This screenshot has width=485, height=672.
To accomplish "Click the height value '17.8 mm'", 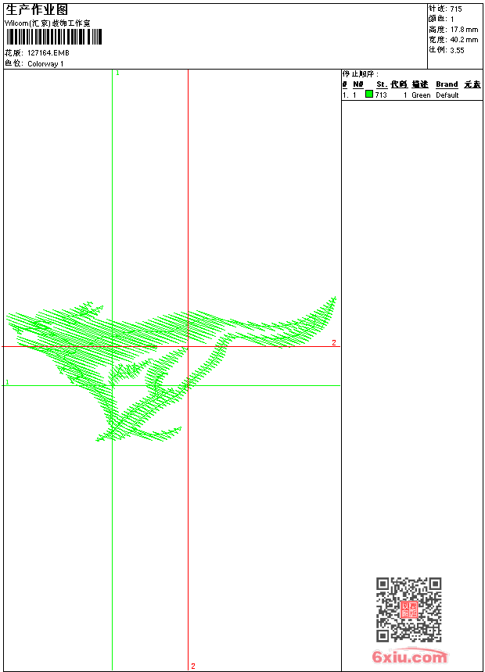I will click(464, 30).
